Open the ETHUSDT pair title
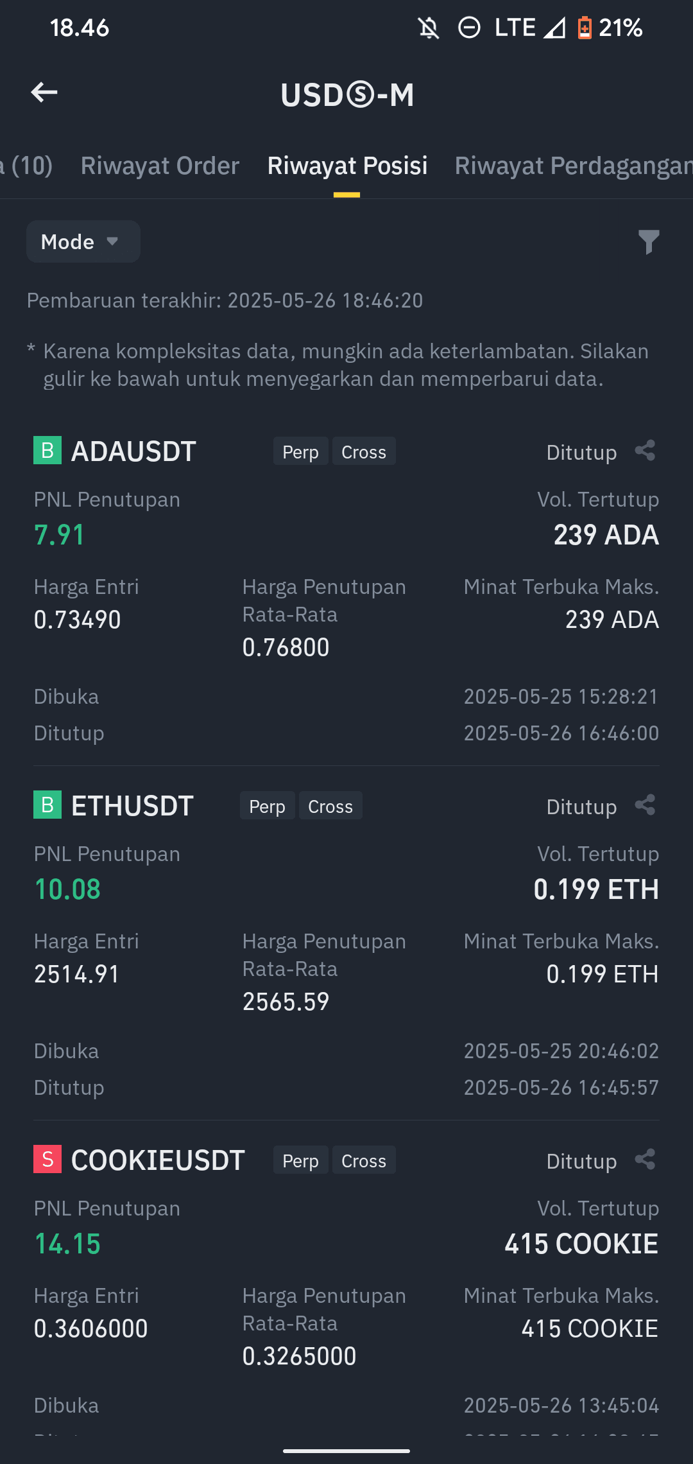This screenshot has height=1464, width=693. coord(132,806)
